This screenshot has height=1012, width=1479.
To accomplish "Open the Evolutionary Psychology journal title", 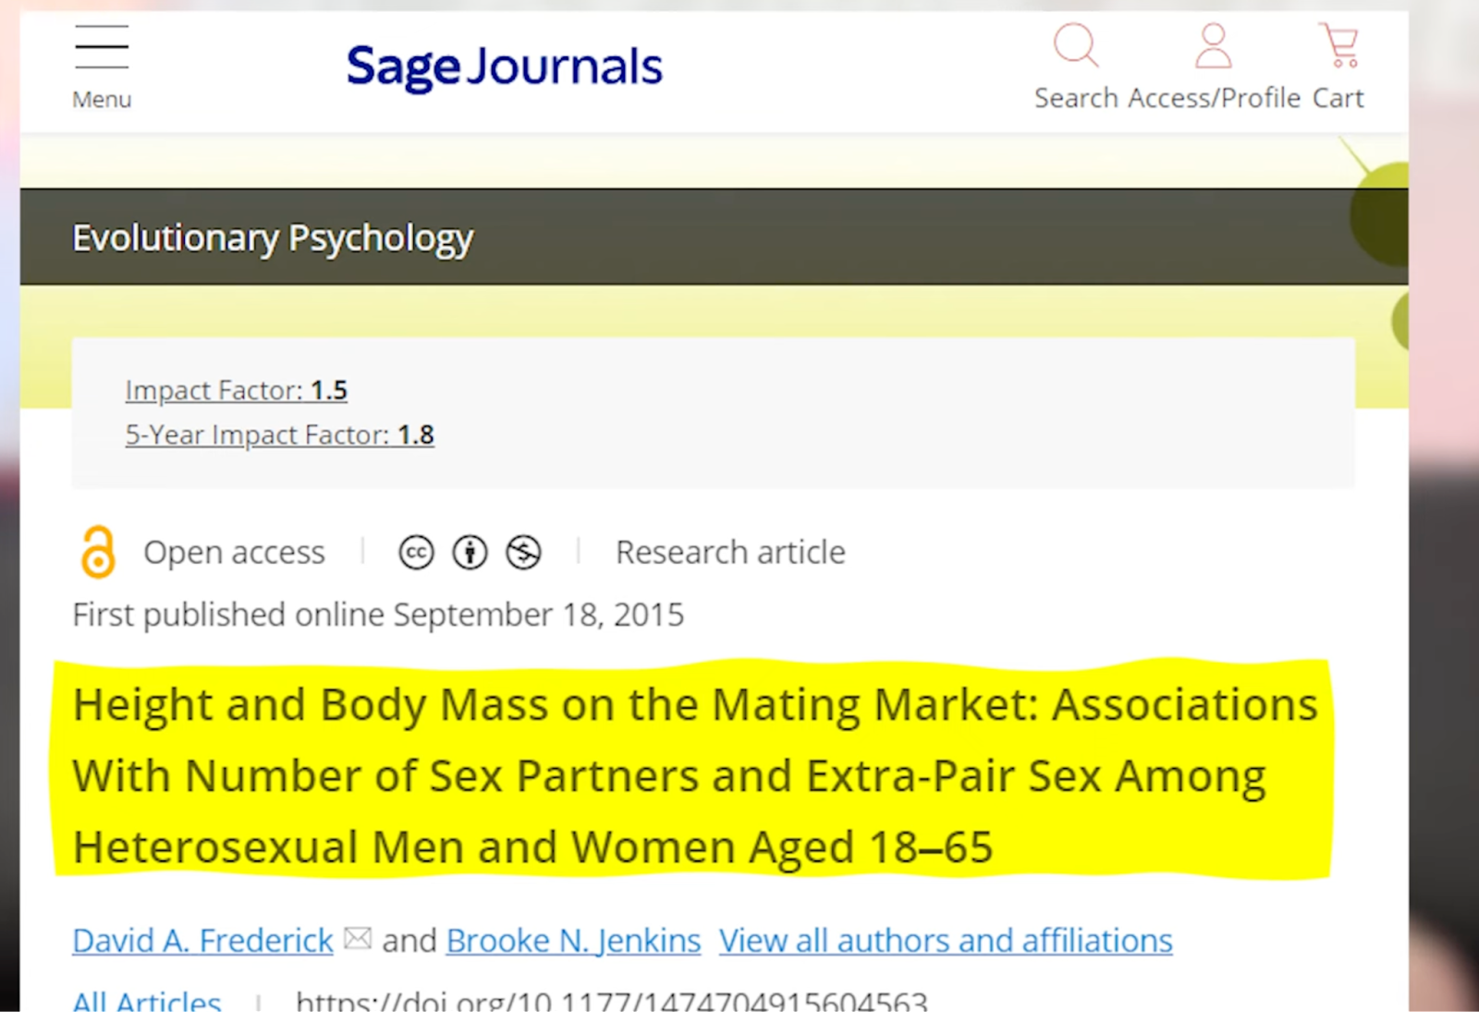I will point(273,238).
